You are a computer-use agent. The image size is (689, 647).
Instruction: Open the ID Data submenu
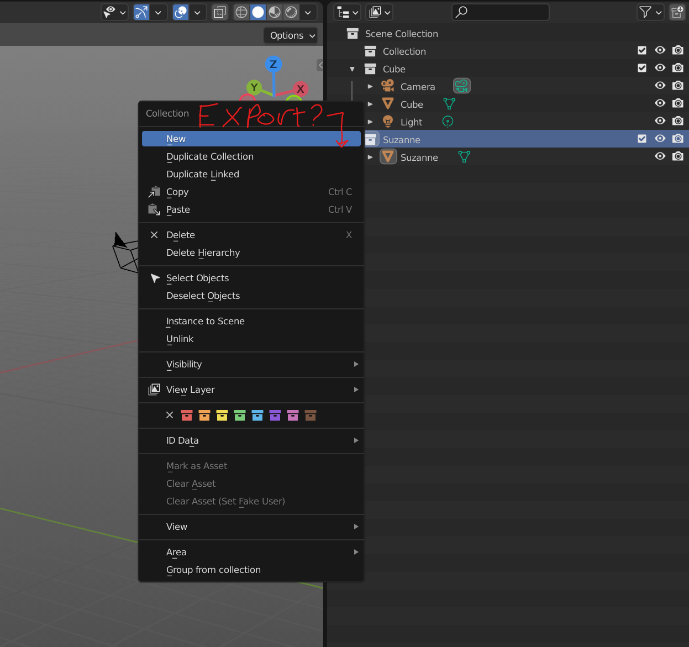coord(251,440)
